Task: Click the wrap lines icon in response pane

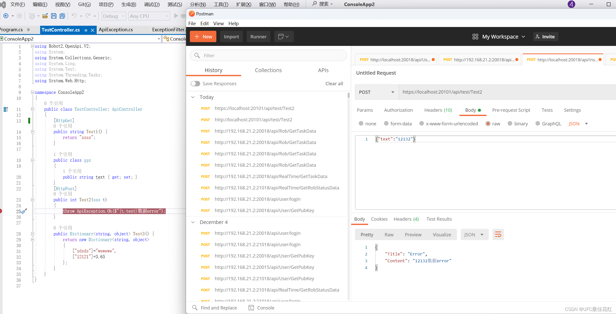Action: click(498, 235)
